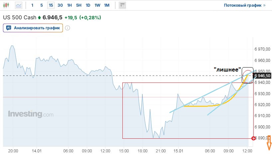Open the Потоковый график link
272x154 pixels.
coord(242,5)
